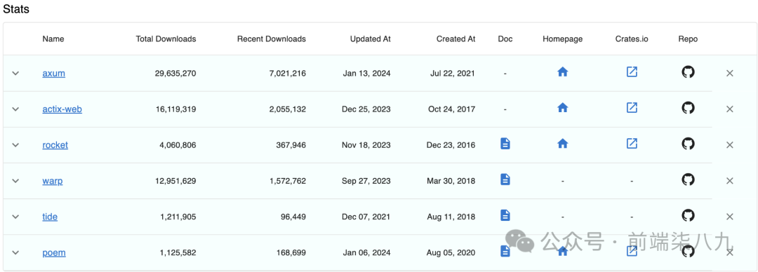Open the poem crate link
The height and width of the screenshot is (272, 758).
pyautogui.click(x=53, y=252)
